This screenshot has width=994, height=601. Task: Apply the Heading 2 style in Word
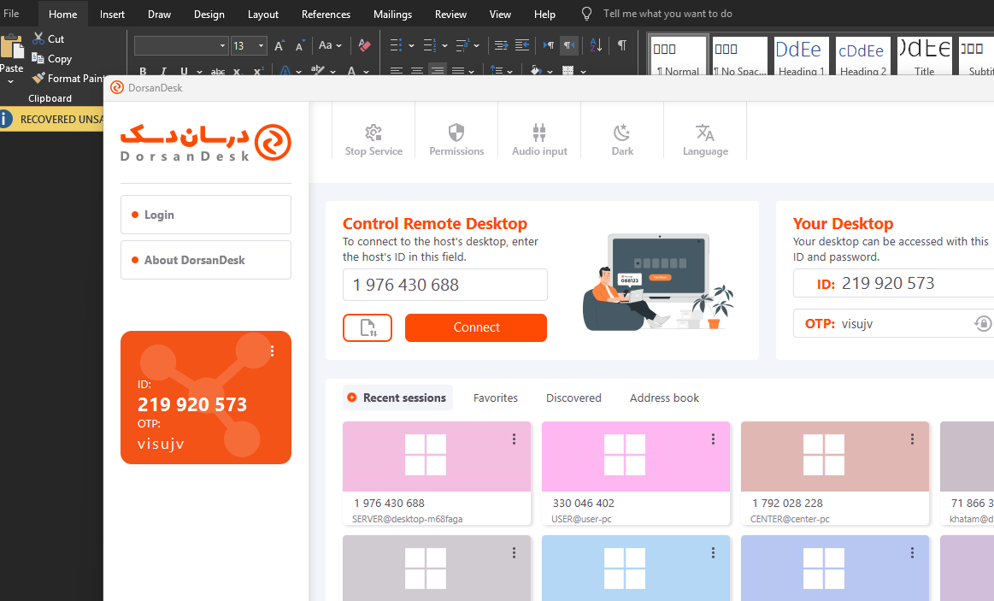(862, 56)
